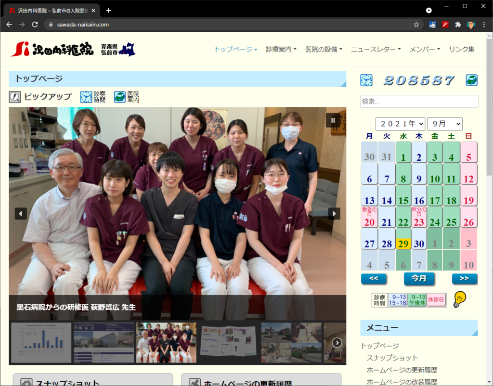Viewport: 493px width, 386px height.
Task: Click the slide caption 黒石病院からの研修医
Action: click(x=76, y=307)
